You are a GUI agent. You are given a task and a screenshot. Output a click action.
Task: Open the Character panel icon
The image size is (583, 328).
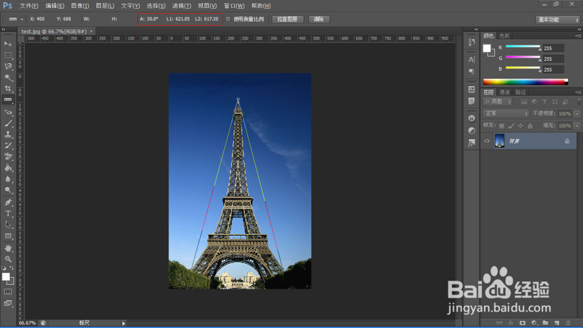[472, 60]
